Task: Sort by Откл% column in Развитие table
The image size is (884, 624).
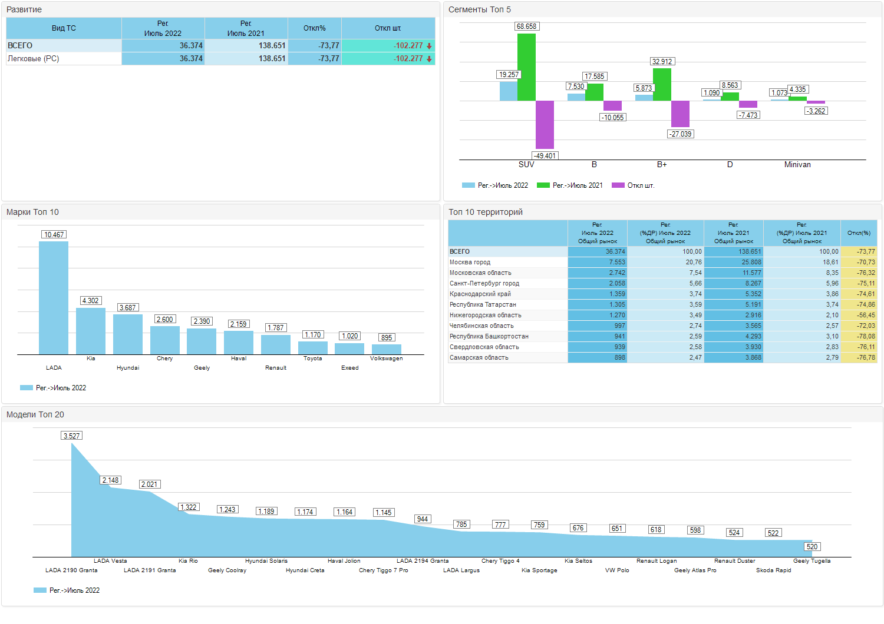Action: coord(315,28)
